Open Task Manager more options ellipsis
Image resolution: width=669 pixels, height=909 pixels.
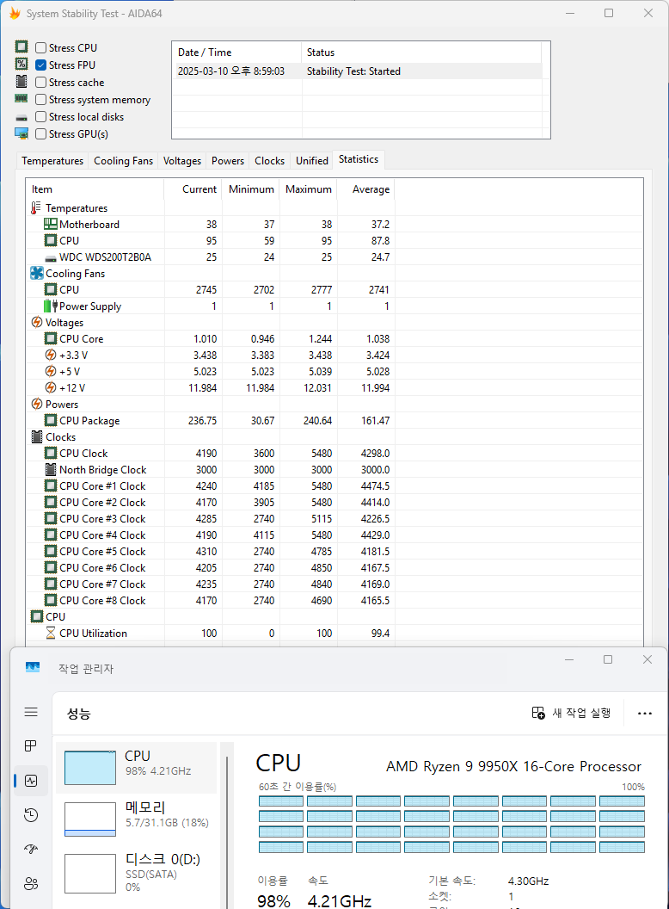click(645, 713)
